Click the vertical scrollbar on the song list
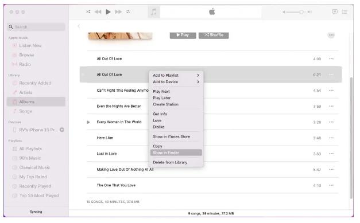This screenshot has height=223, width=360. (351, 138)
